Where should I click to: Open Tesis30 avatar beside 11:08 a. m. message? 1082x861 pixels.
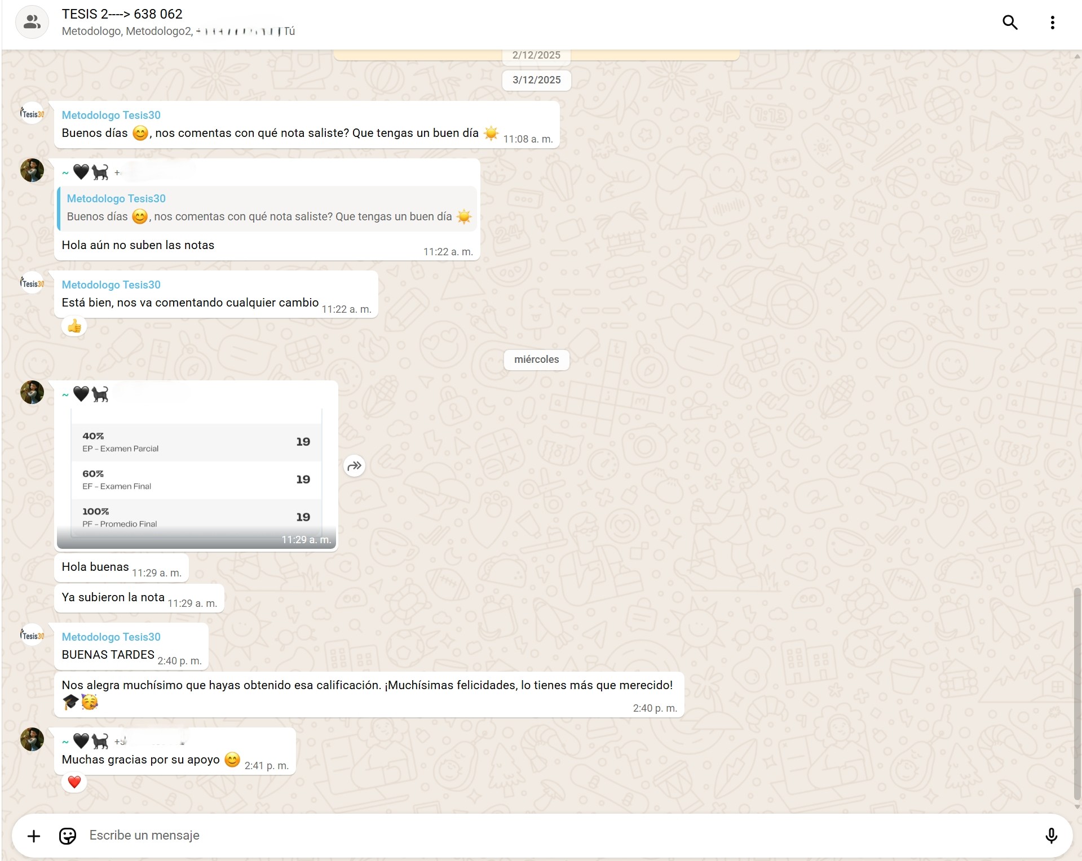[x=32, y=114]
